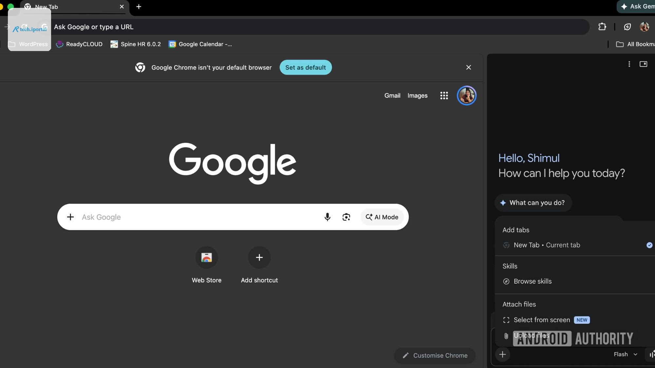Open Gemini panel three-dot menu
This screenshot has height=368, width=655.
click(x=629, y=64)
